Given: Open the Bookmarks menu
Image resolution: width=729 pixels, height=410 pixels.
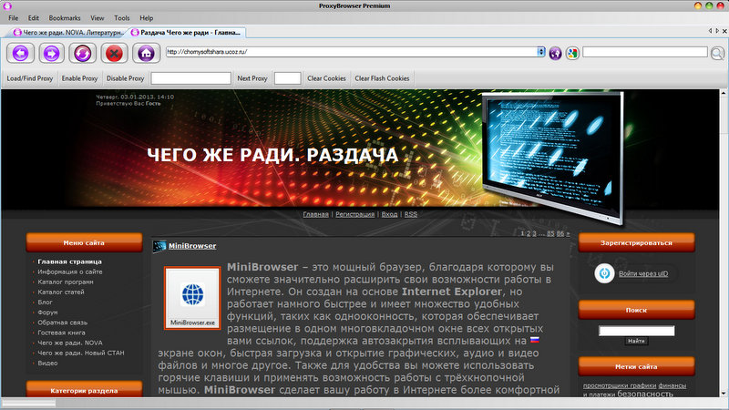Looking at the screenshot, I should pos(65,18).
